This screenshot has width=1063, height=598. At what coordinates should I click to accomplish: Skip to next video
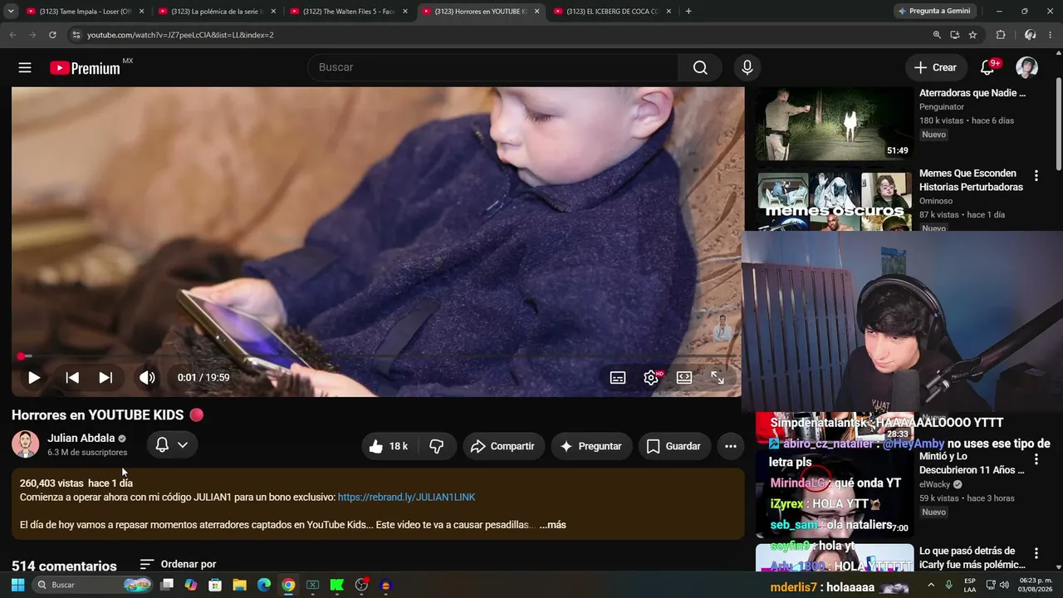point(105,377)
